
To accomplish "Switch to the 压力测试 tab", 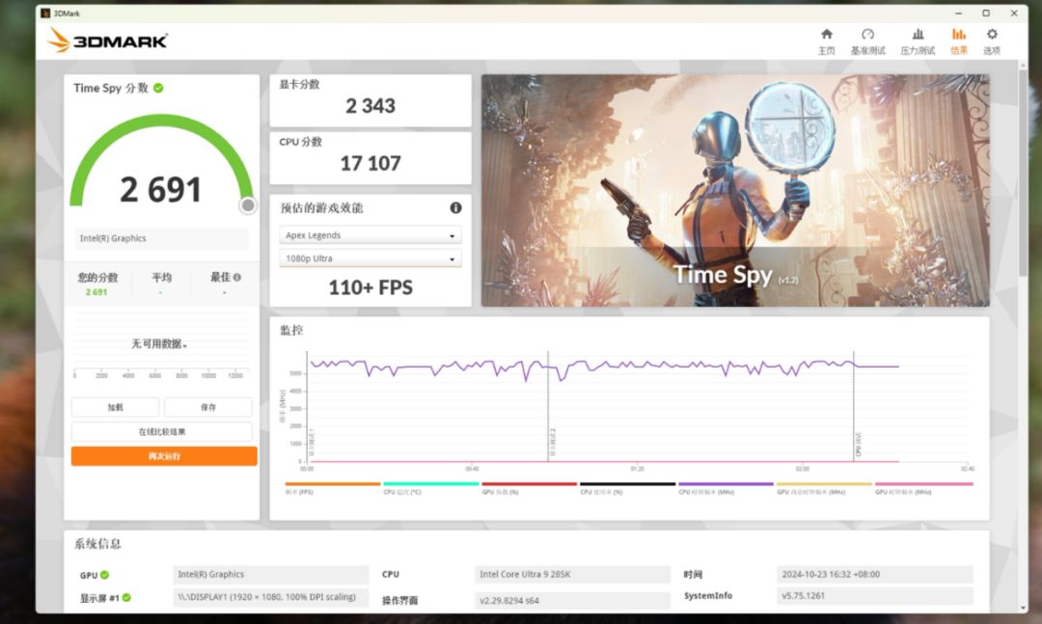I will pos(918,41).
